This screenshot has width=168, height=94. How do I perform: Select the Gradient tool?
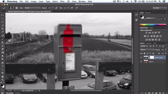2,52
